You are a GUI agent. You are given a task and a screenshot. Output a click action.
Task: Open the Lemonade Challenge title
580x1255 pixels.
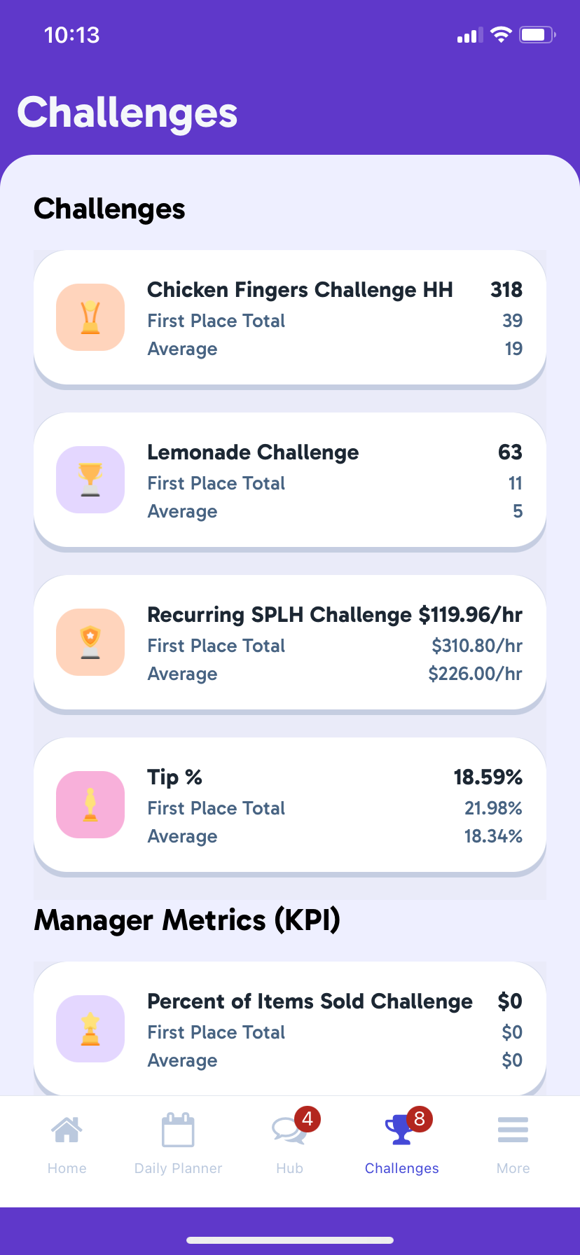click(x=253, y=452)
